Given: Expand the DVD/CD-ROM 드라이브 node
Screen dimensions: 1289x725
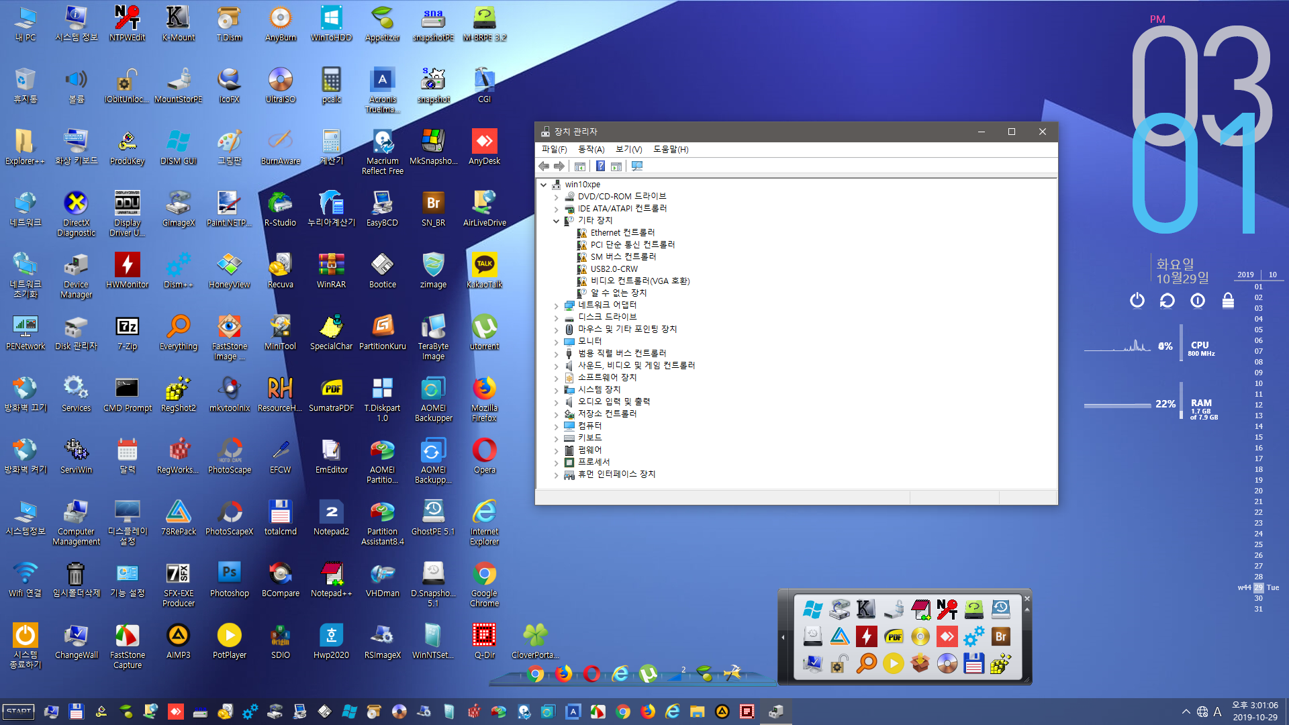Looking at the screenshot, I should [556, 197].
